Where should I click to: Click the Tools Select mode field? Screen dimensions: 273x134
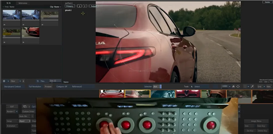coord(201,86)
